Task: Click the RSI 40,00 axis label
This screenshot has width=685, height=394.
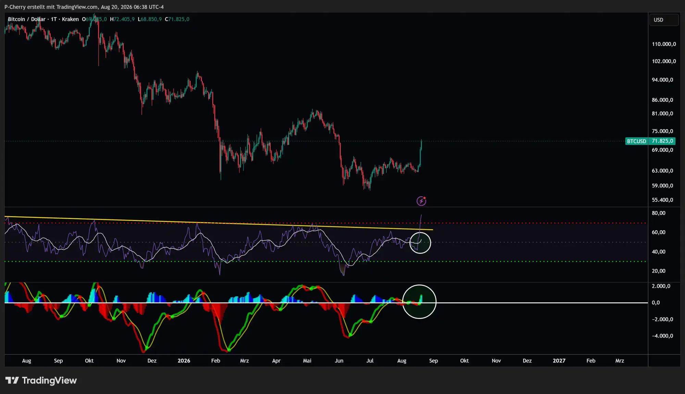Action: (x=659, y=252)
